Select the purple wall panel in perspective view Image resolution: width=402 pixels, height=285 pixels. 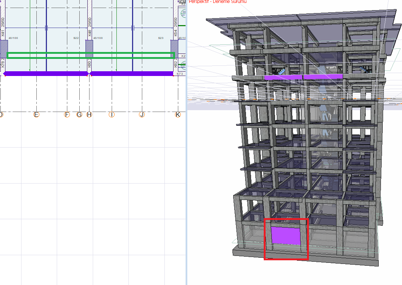[286, 236]
